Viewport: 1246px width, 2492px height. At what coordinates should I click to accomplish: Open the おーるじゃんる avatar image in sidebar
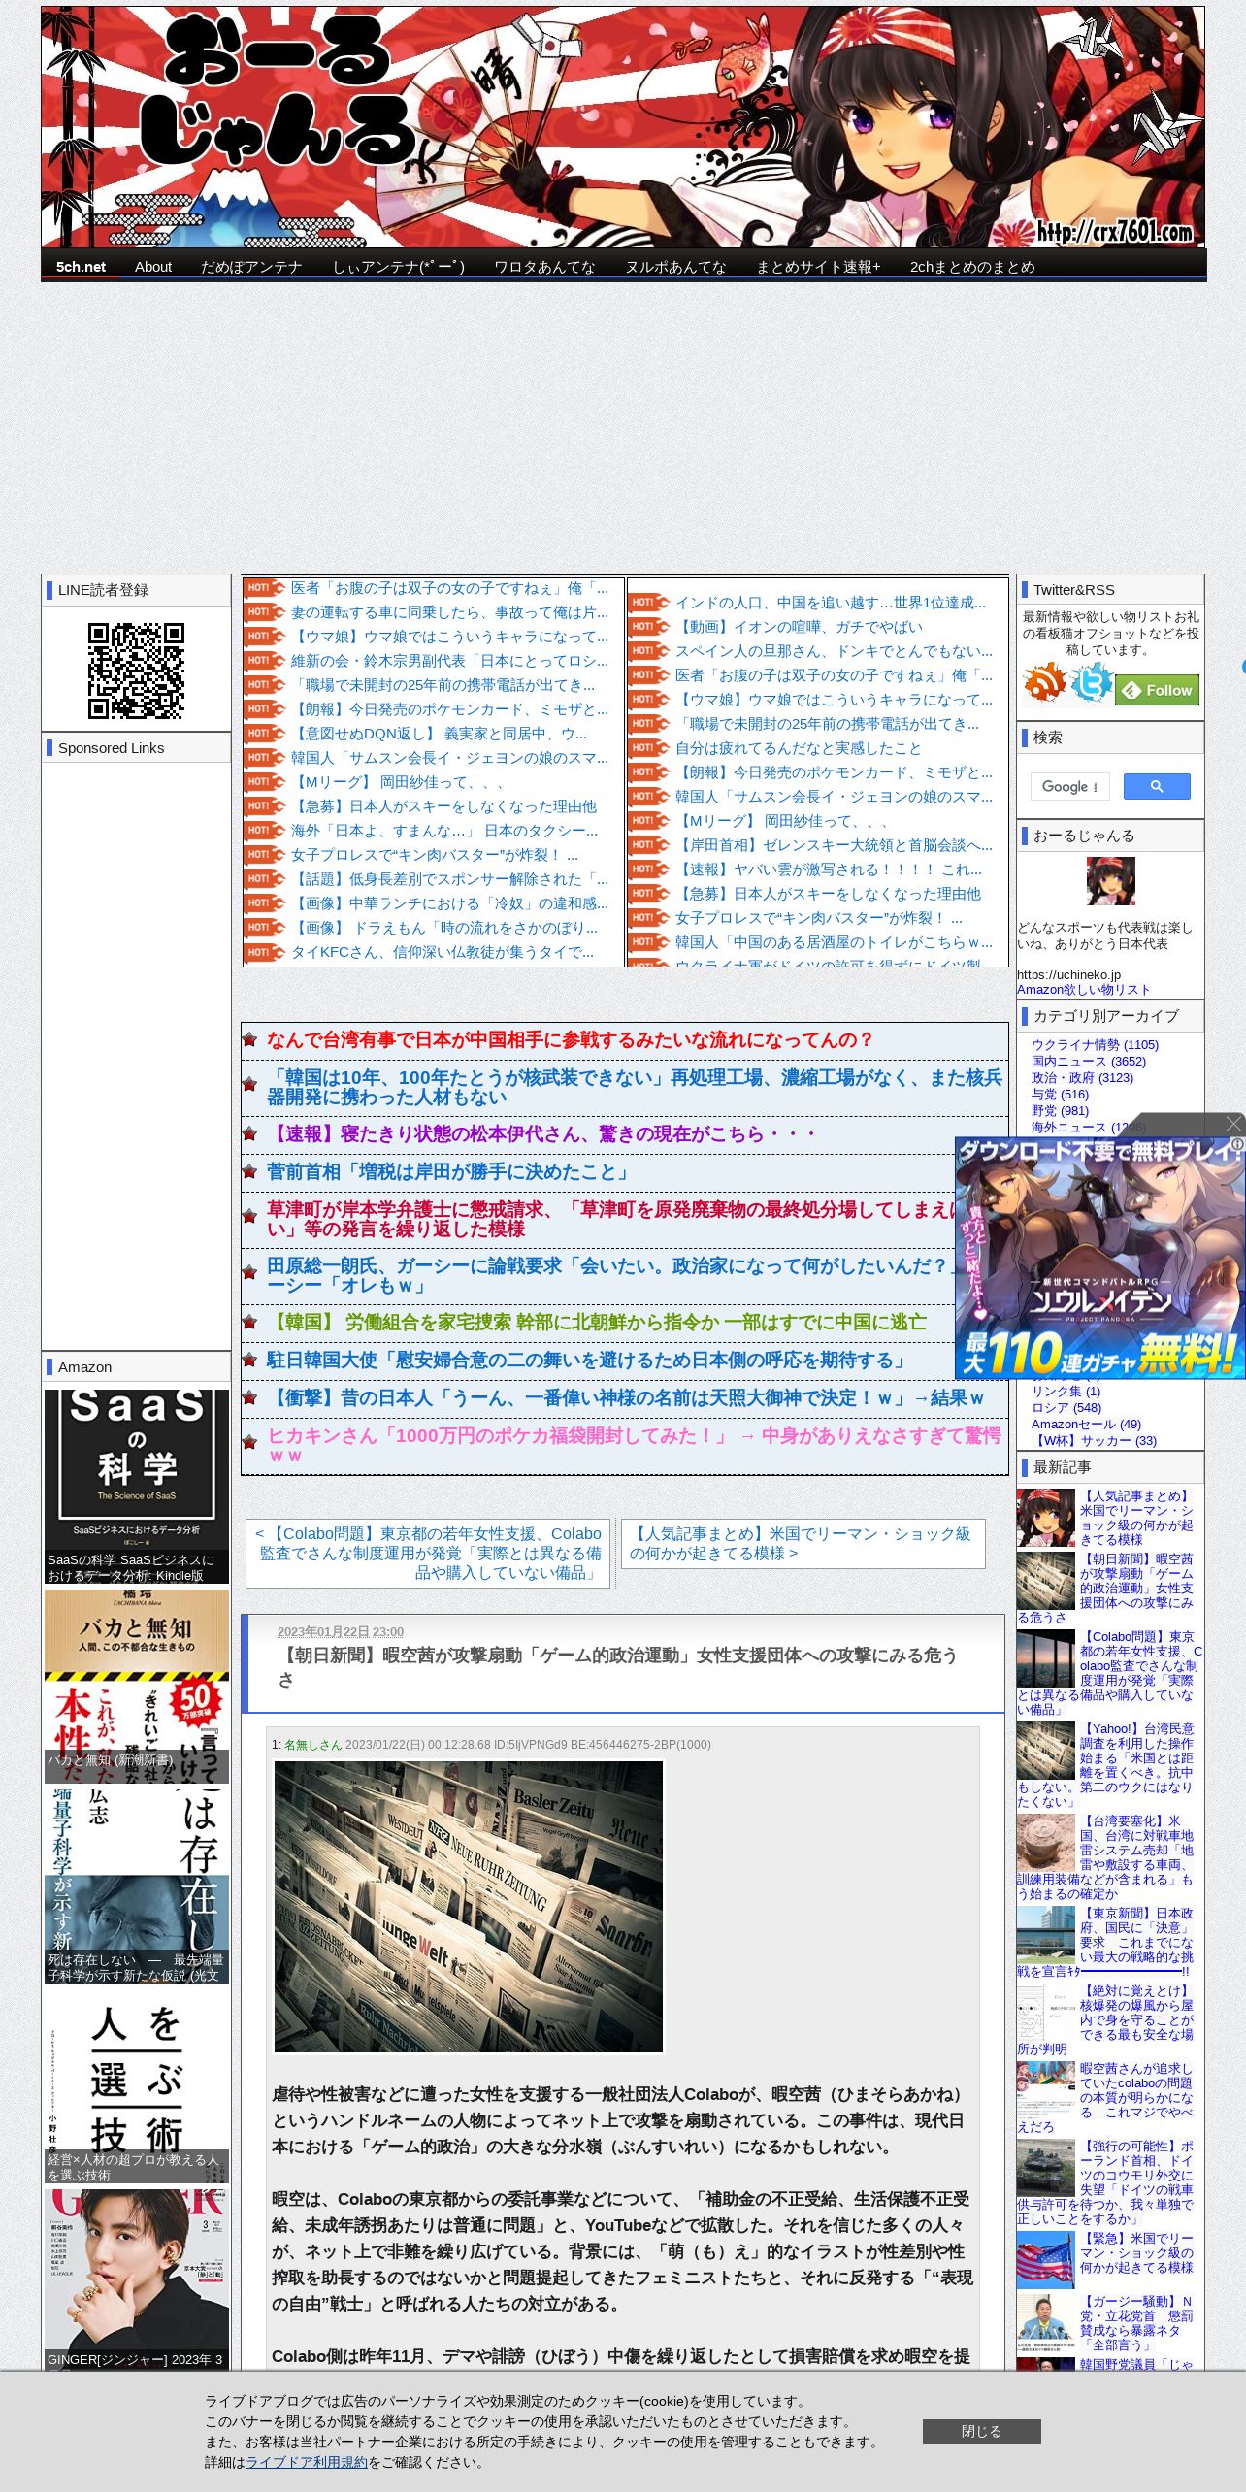[x=1110, y=882]
